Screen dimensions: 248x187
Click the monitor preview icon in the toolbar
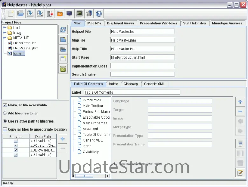point(69,14)
